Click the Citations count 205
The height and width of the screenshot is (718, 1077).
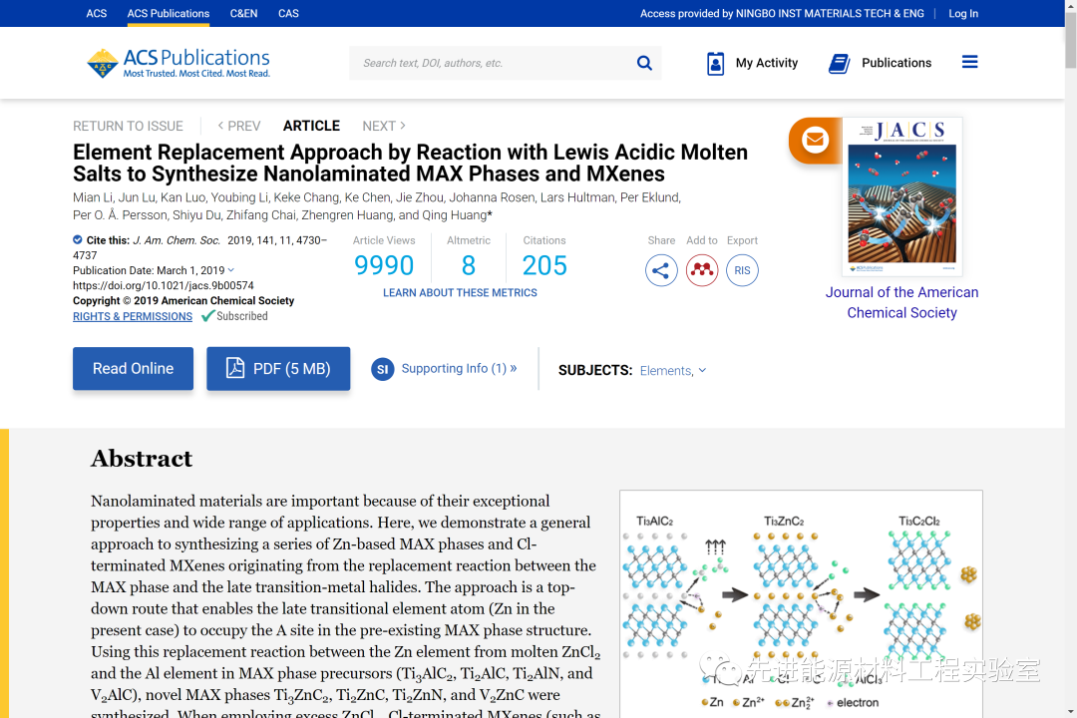[544, 266]
